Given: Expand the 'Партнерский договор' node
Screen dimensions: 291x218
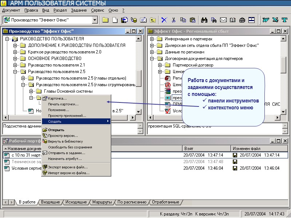Looking at the screenshot, I should click(x=160, y=65).
